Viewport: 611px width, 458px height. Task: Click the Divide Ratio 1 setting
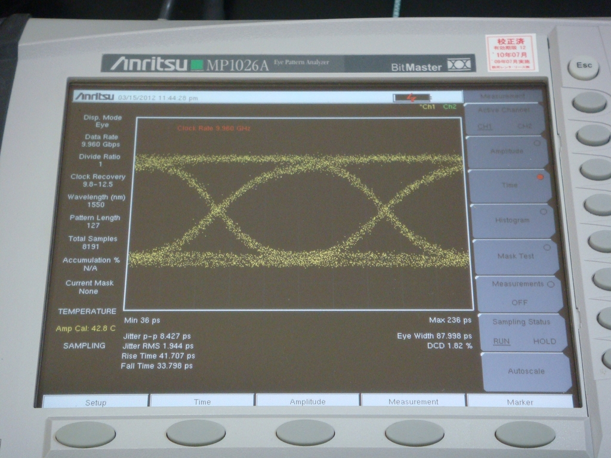pyautogui.click(x=100, y=160)
